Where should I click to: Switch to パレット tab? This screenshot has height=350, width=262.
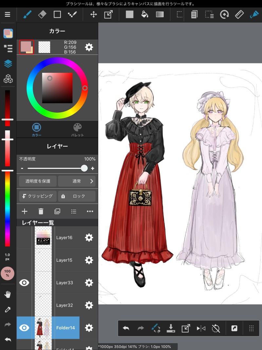click(78, 129)
